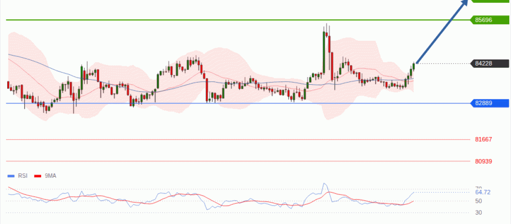Select the RSI legend entry
The height and width of the screenshot is (224, 511).
tap(17, 176)
